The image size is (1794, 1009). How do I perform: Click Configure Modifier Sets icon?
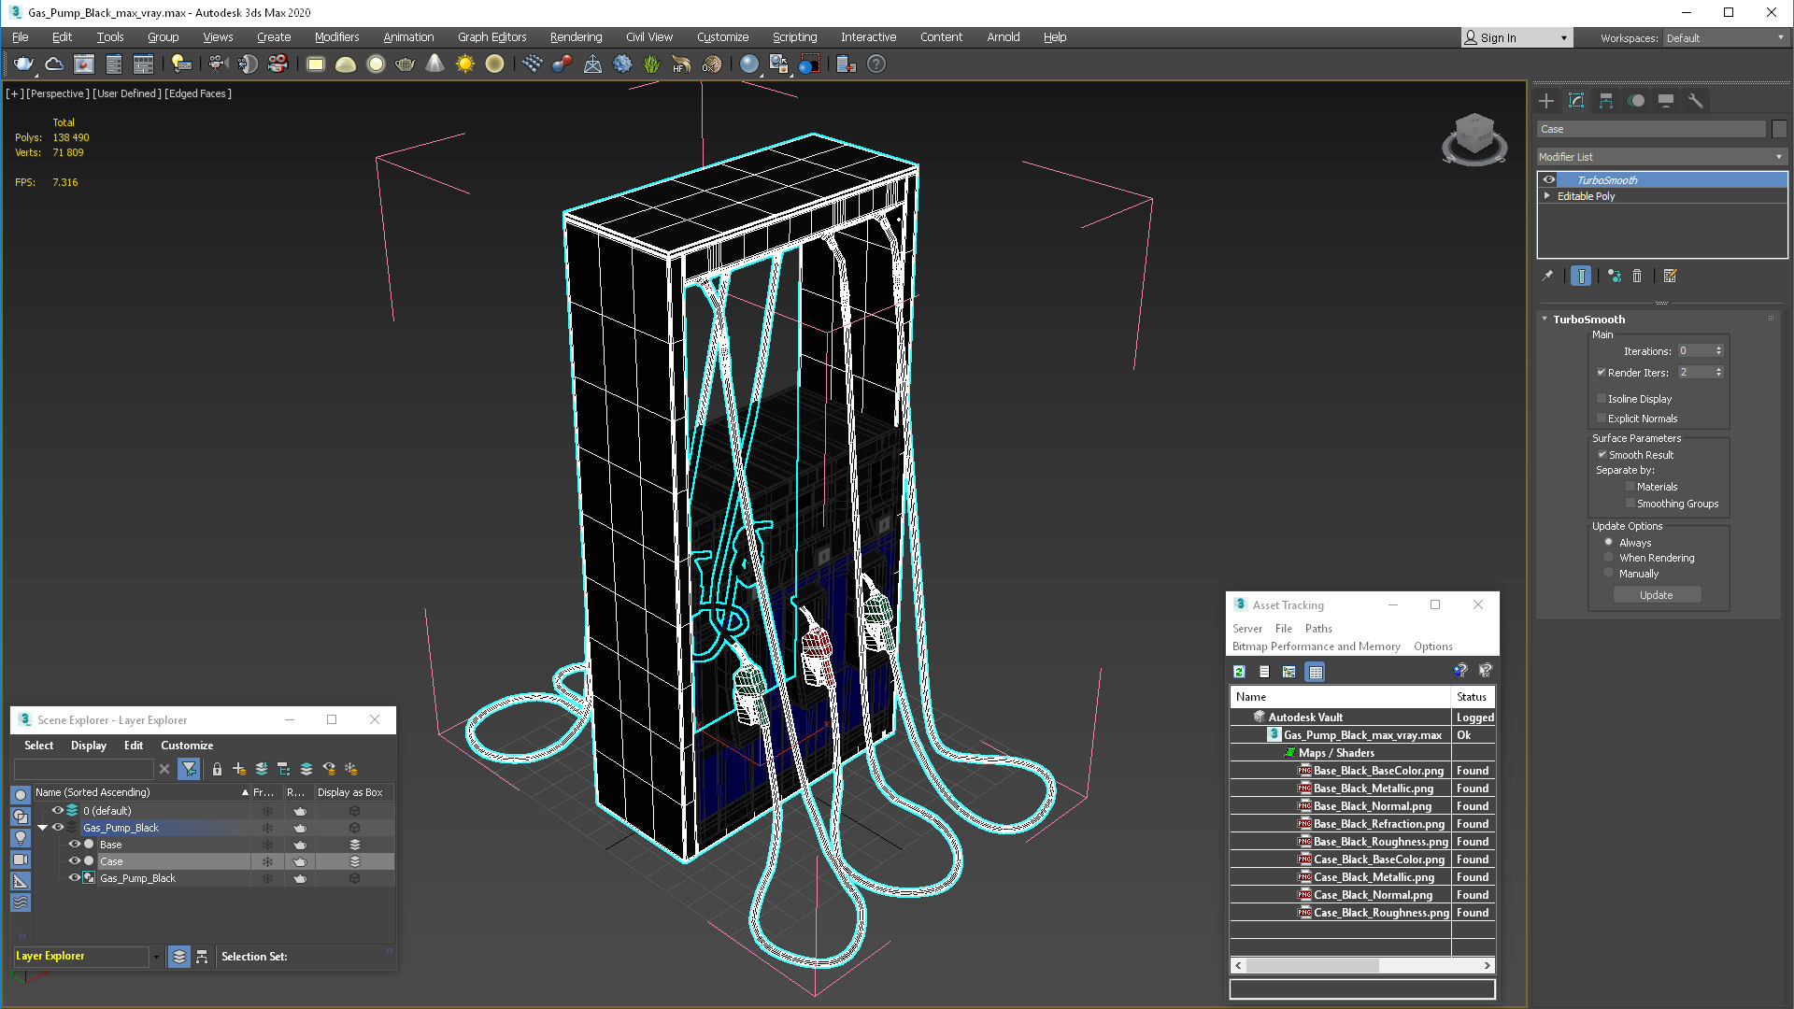point(1671,276)
